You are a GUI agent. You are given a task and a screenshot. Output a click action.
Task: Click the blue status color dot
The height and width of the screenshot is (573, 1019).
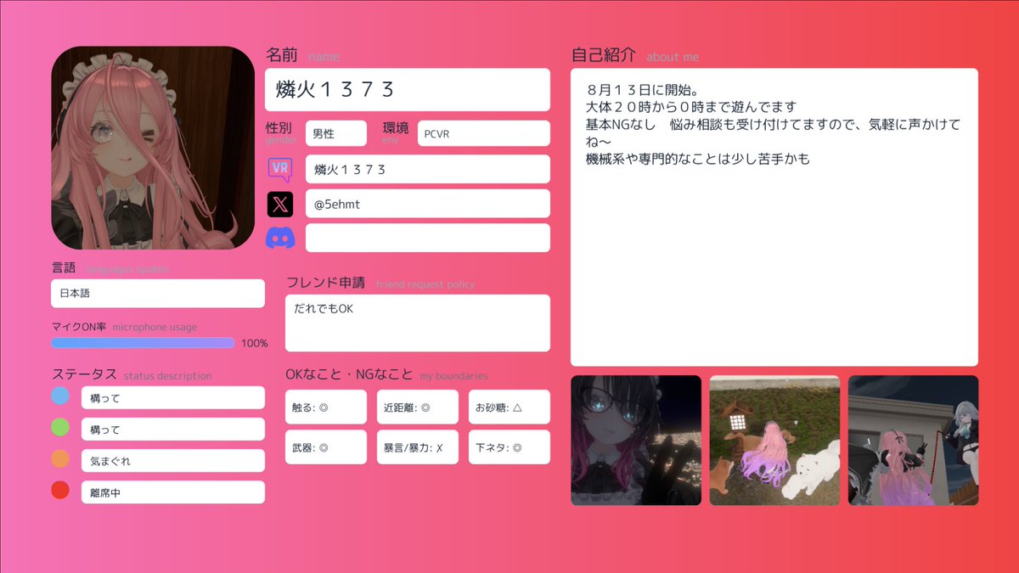point(60,396)
